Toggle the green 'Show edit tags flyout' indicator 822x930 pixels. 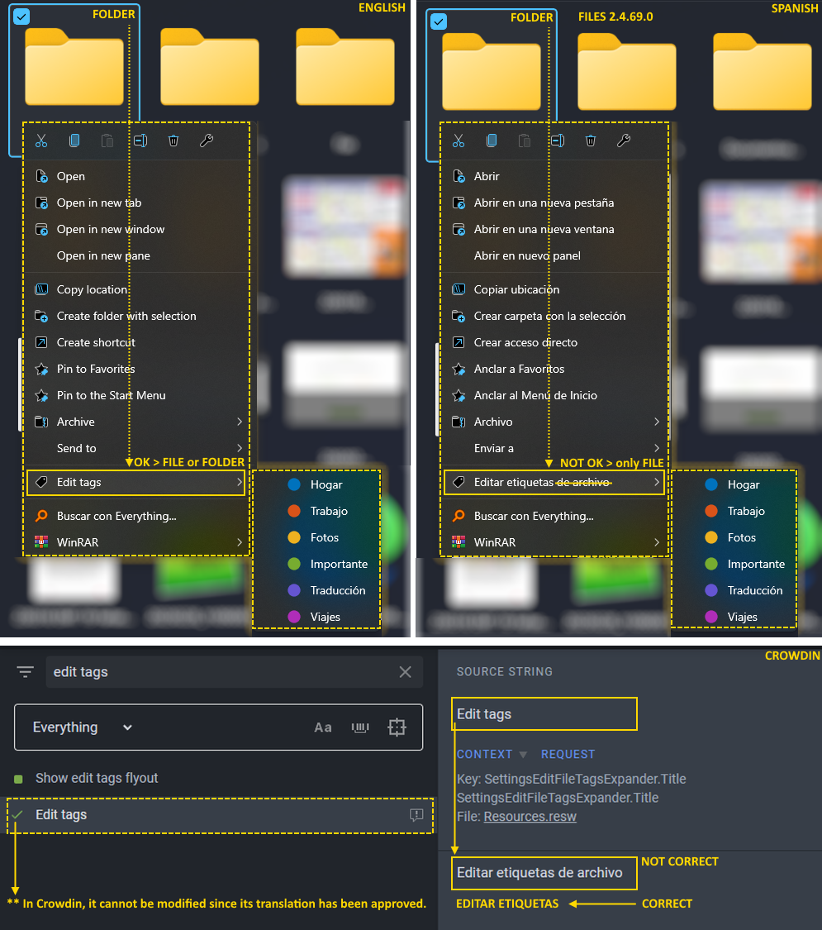pyautogui.click(x=18, y=778)
